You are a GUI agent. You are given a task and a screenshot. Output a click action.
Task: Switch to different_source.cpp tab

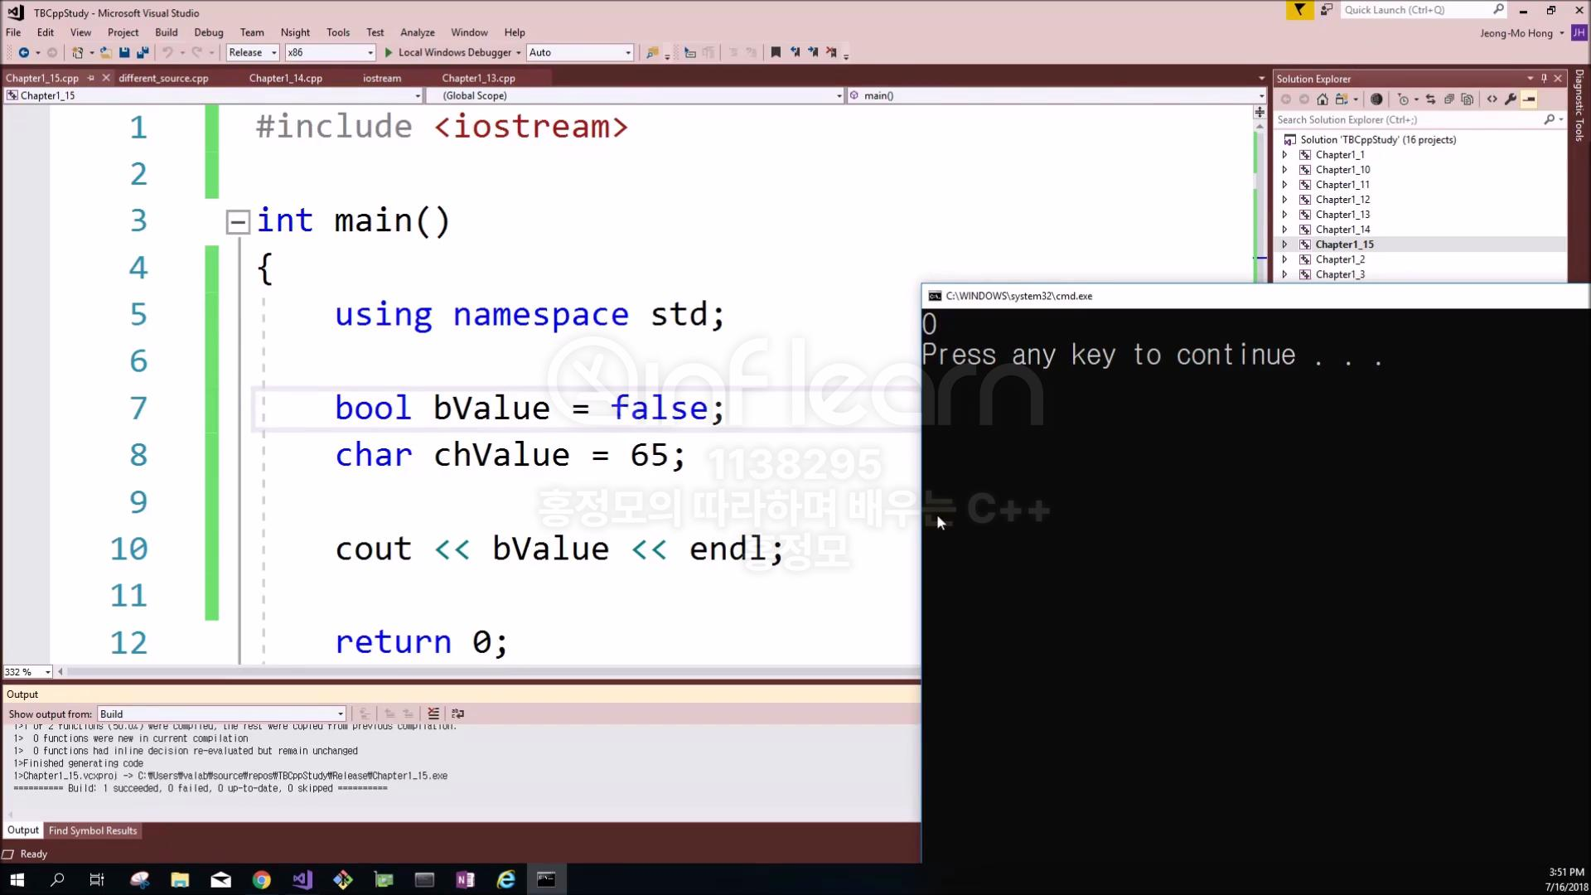pos(163,78)
